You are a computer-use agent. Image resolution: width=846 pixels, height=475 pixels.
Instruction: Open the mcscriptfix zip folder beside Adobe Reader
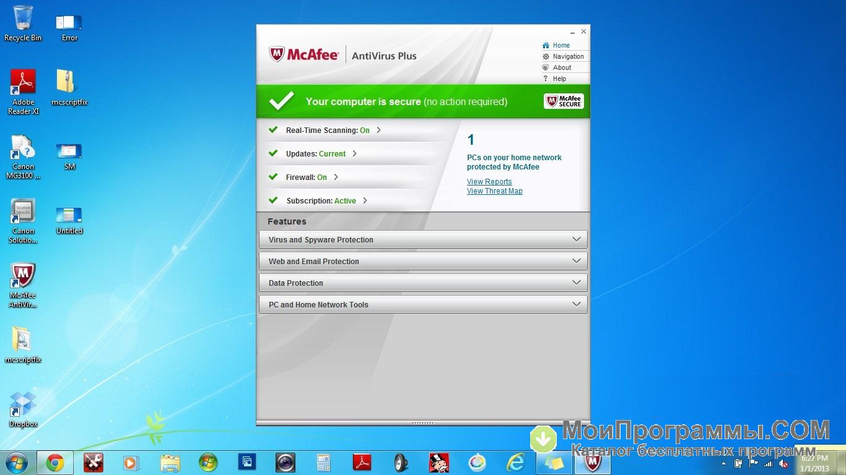click(69, 88)
